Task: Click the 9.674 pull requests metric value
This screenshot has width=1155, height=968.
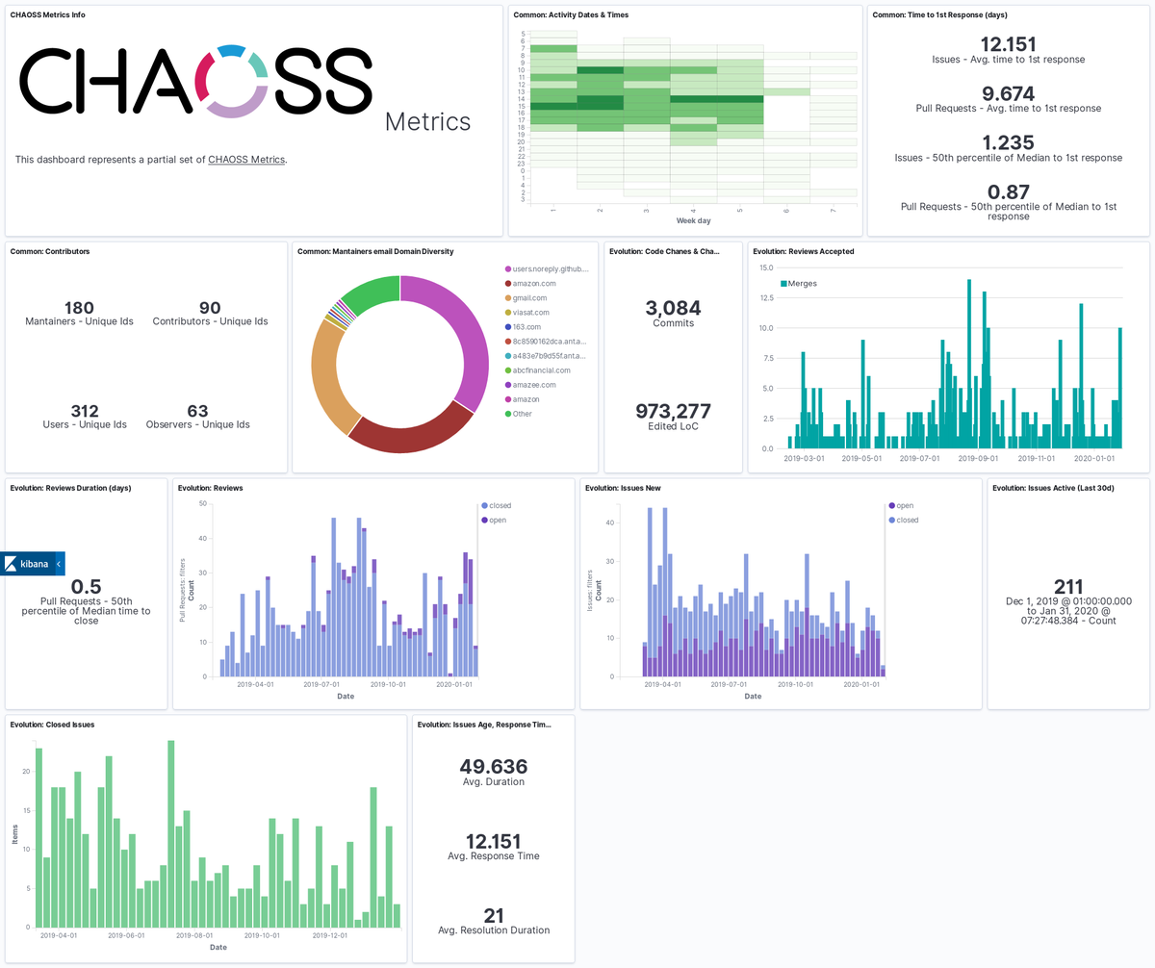Action: tap(1008, 93)
